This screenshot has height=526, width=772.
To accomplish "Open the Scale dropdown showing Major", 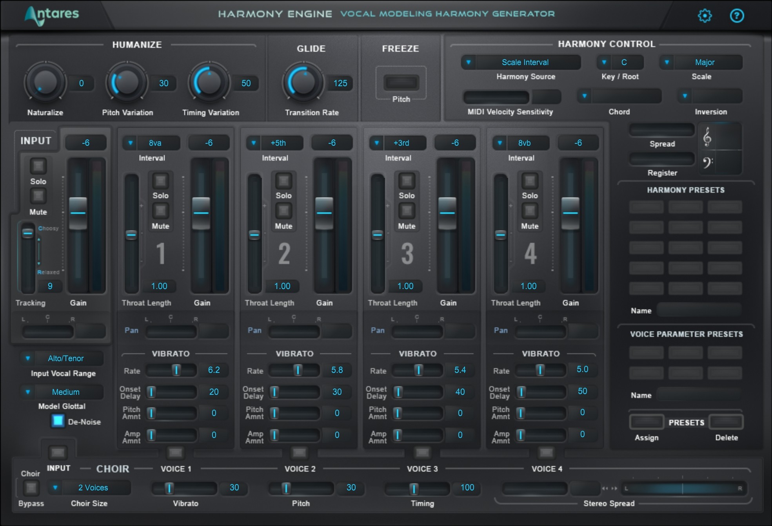I will pos(701,62).
